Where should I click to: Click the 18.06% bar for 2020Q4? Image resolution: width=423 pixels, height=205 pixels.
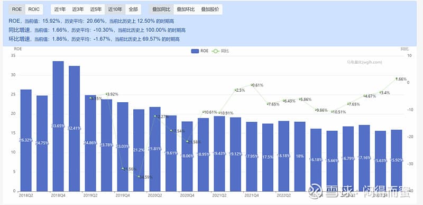(x=187, y=157)
